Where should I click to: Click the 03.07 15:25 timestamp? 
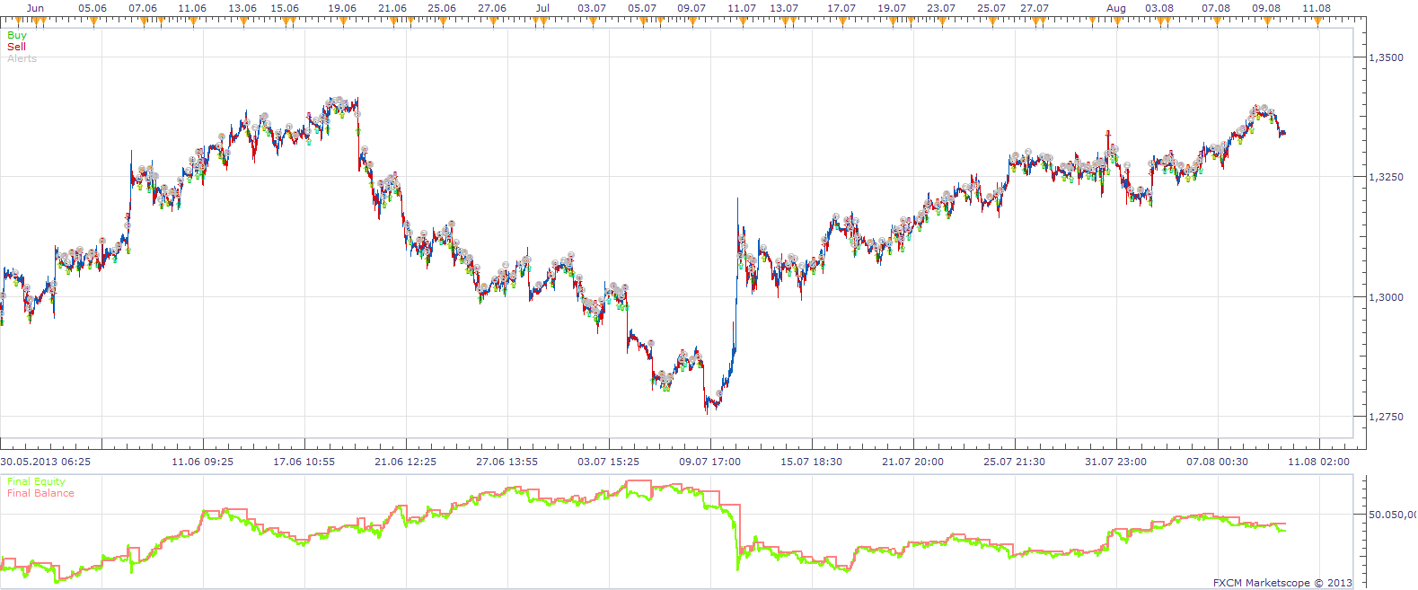coord(609,462)
